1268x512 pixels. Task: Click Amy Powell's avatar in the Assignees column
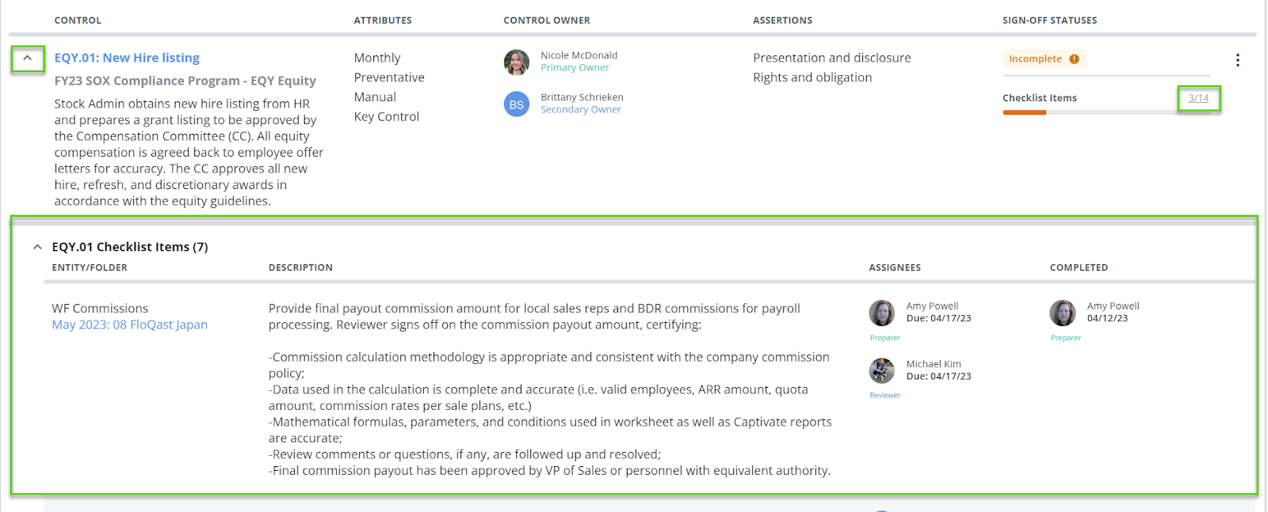(x=882, y=313)
